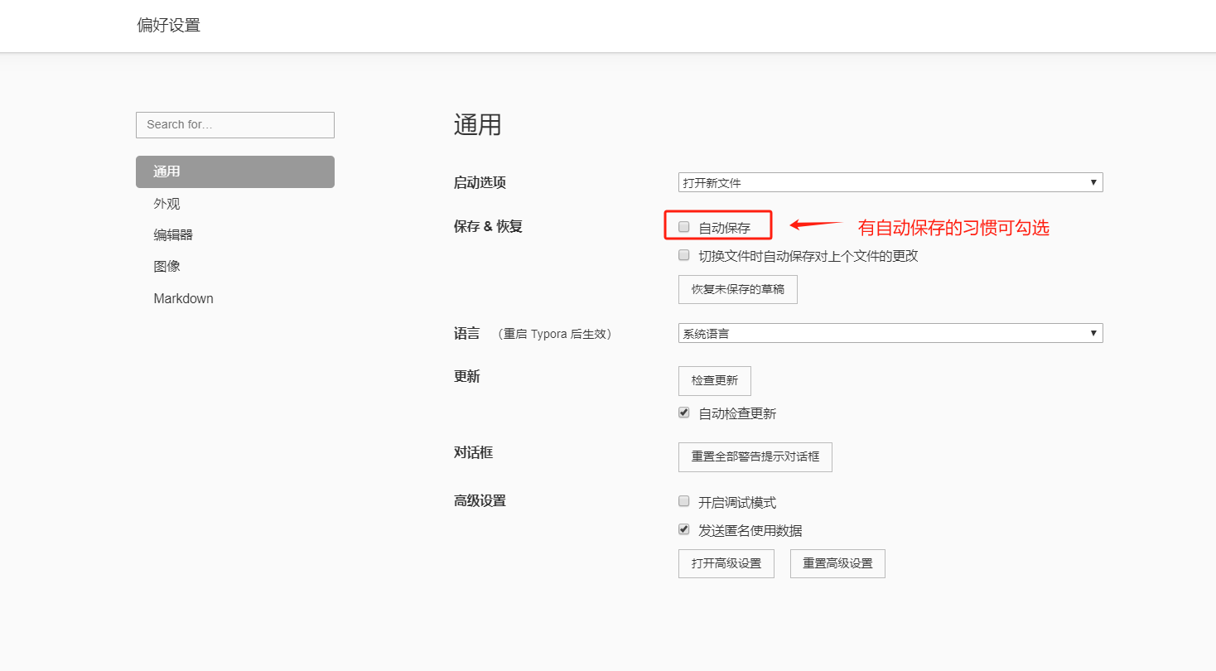Viewport: 1216px width, 671px height.
Task: Uncheck the 发送匿名使用数据 option
Action: [684, 529]
